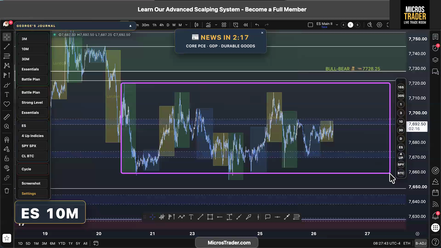Click the CL BTC button
Image resolution: width=441 pixels, height=248 pixels.
(x=33, y=156)
